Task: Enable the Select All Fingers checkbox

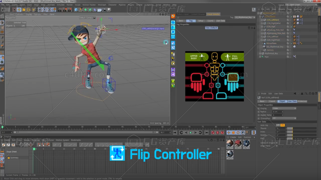Action: point(277,143)
